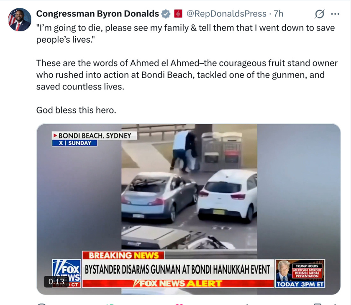Viewport: 351px width, 305px height.
Task: Play the Bondi Beach video
Action: pos(189,209)
